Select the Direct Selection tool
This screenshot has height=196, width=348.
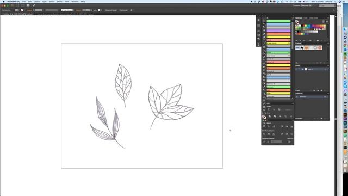click(264, 24)
